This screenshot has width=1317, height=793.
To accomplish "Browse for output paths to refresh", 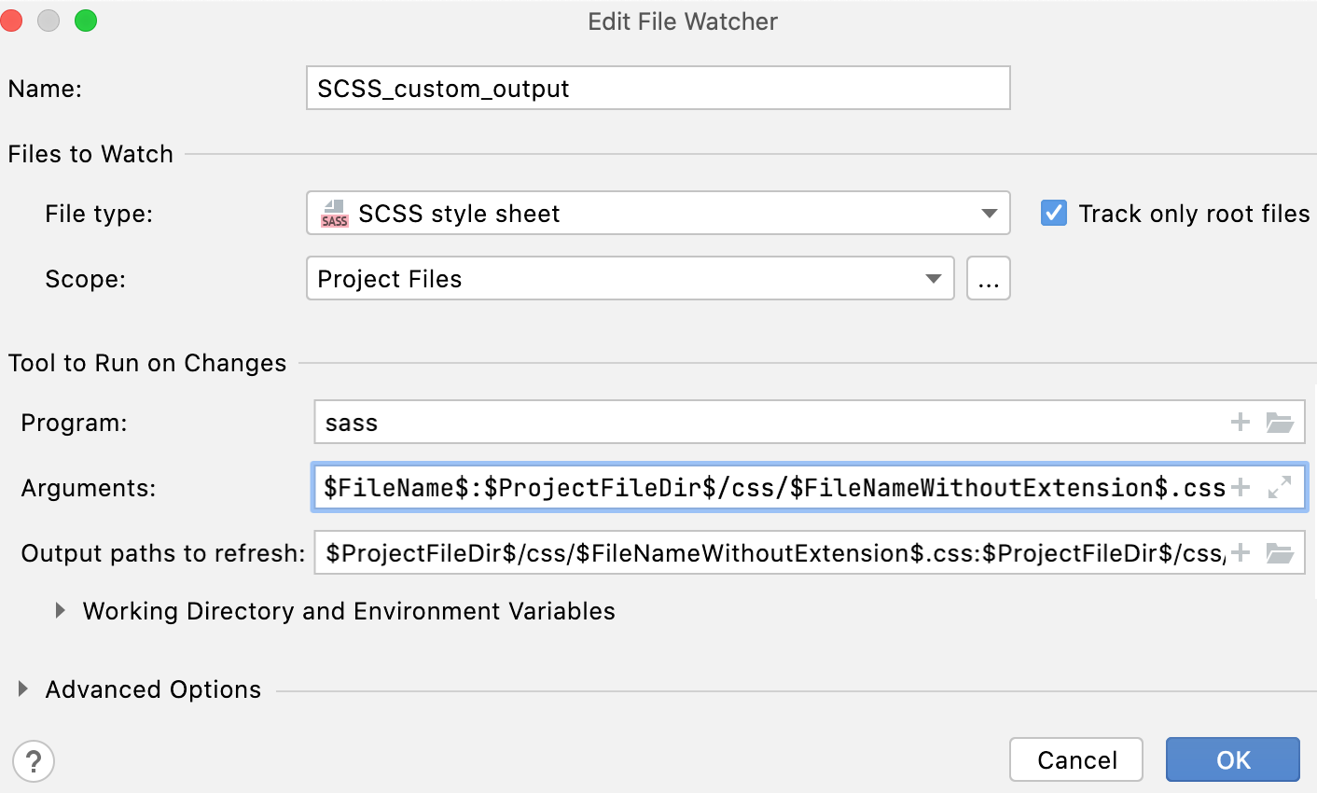I will 1282,552.
